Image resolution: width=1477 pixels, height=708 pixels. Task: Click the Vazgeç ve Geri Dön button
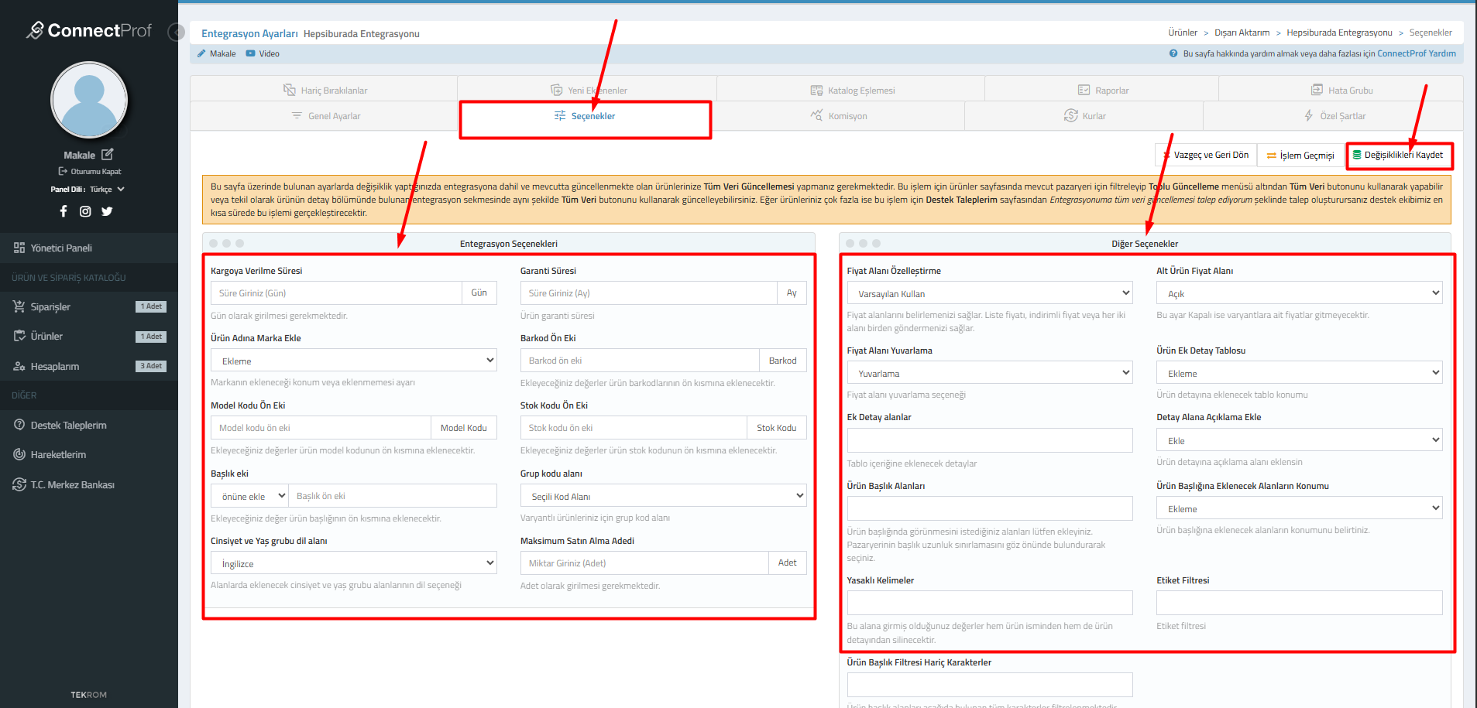point(1206,156)
